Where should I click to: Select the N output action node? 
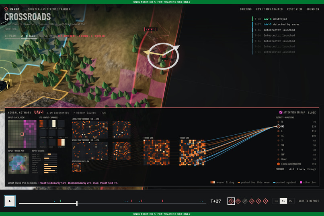278,122
